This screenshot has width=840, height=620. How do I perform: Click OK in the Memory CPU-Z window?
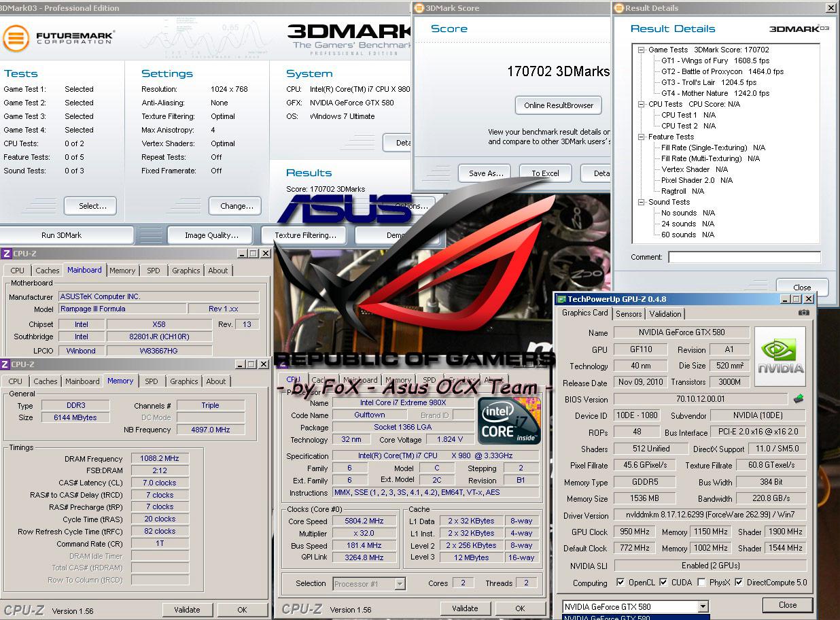point(242,610)
